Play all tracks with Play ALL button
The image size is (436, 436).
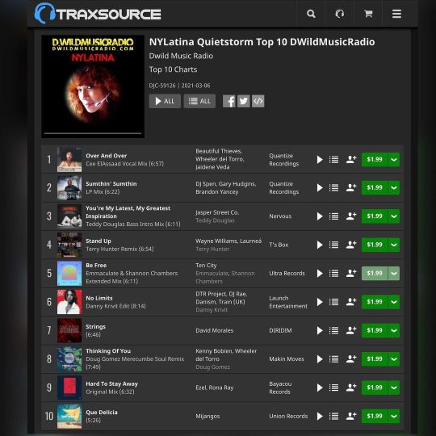[x=165, y=101]
